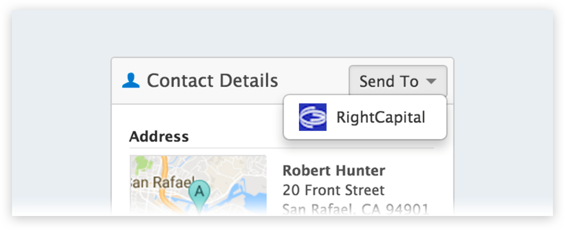The image size is (565, 230).
Task: Click the Robert Hunter contact name
Action: tap(334, 171)
